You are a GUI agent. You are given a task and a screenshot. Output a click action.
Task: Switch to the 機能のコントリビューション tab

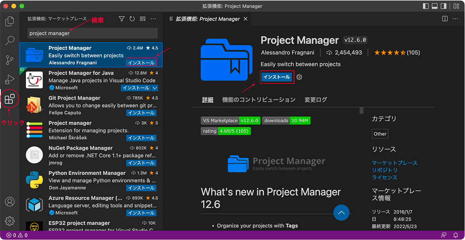click(x=258, y=100)
